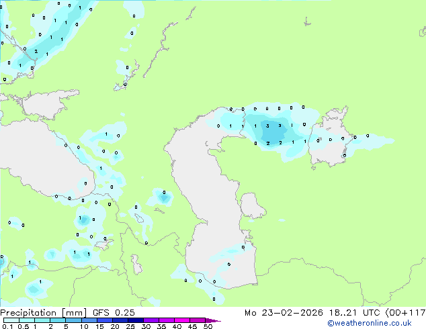Click the '10' legend scale label
Viewport: 426px width, 329px height.
(84, 326)
